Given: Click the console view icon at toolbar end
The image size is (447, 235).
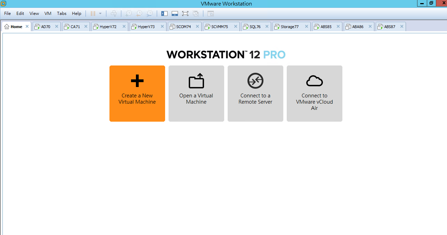Looking at the screenshot, I should coord(211,14).
